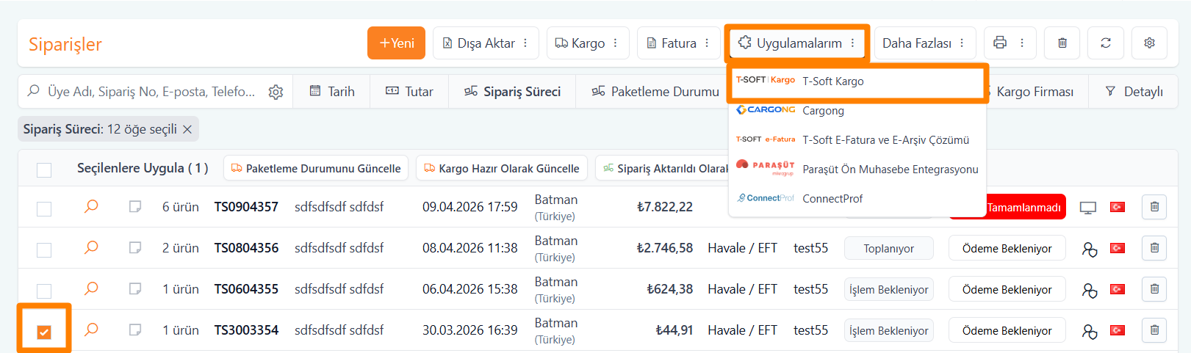Click monitor icon for order TS0904357

pyautogui.click(x=1088, y=208)
